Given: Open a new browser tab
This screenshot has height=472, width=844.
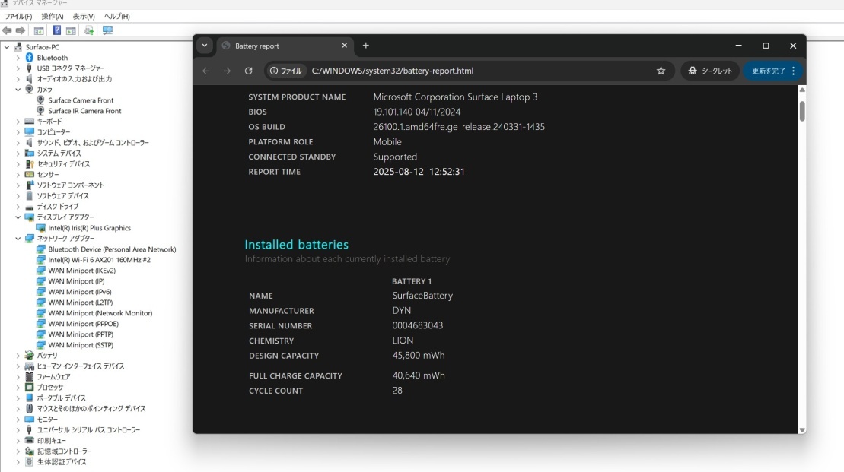Looking at the screenshot, I should point(365,46).
